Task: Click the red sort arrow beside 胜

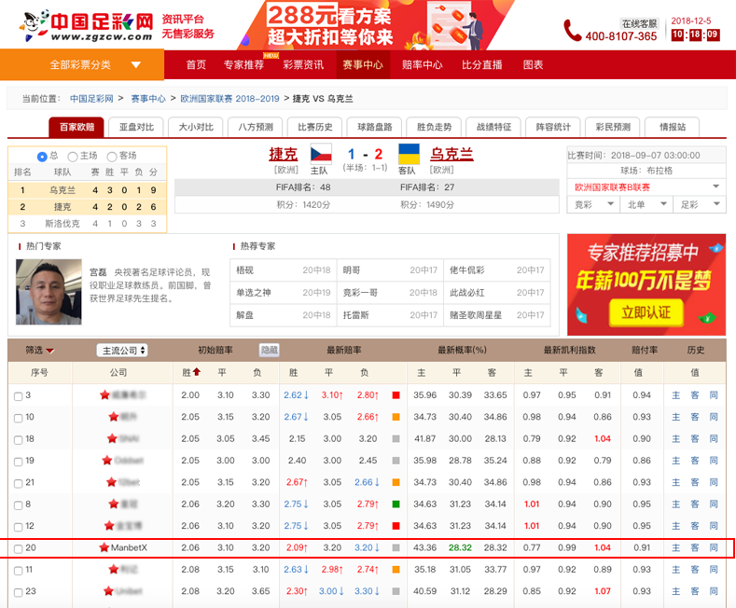Action: [196, 373]
